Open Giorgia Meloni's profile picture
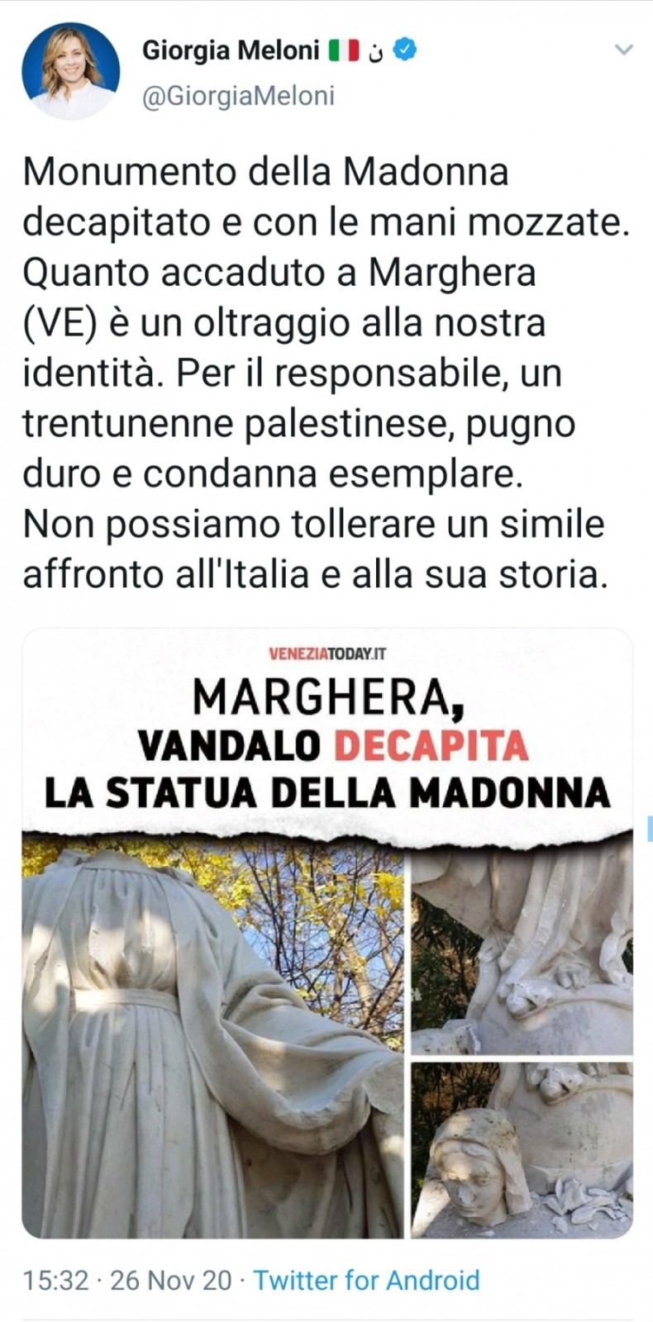This screenshot has width=653, height=1322. [70, 71]
